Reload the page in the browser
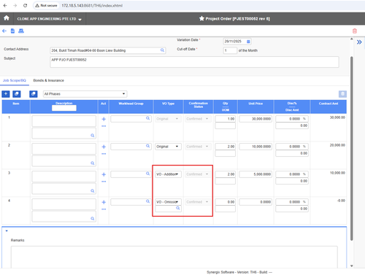 coord(25,5)
